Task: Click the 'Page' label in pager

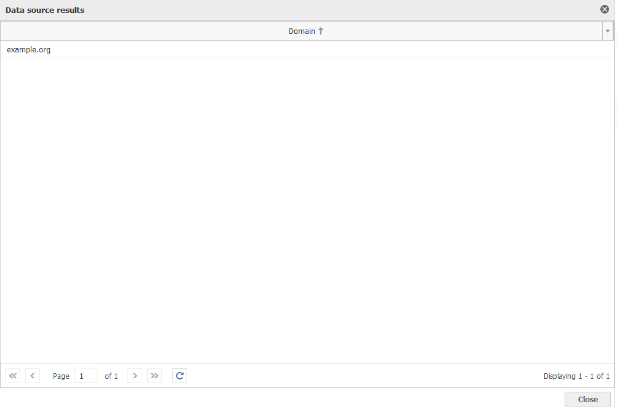Action: tap(61, 376)
